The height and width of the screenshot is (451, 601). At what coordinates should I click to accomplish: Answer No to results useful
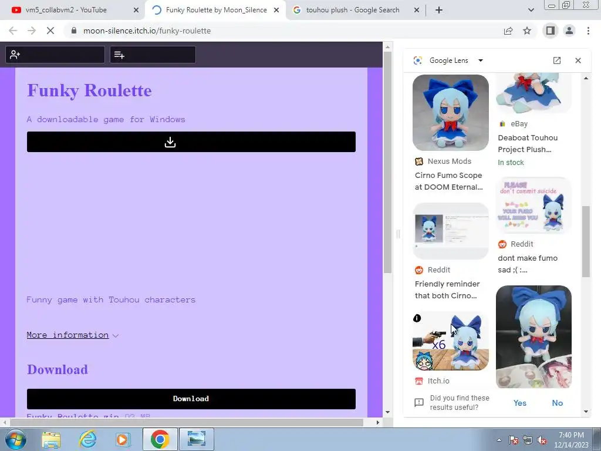(558, 403)
